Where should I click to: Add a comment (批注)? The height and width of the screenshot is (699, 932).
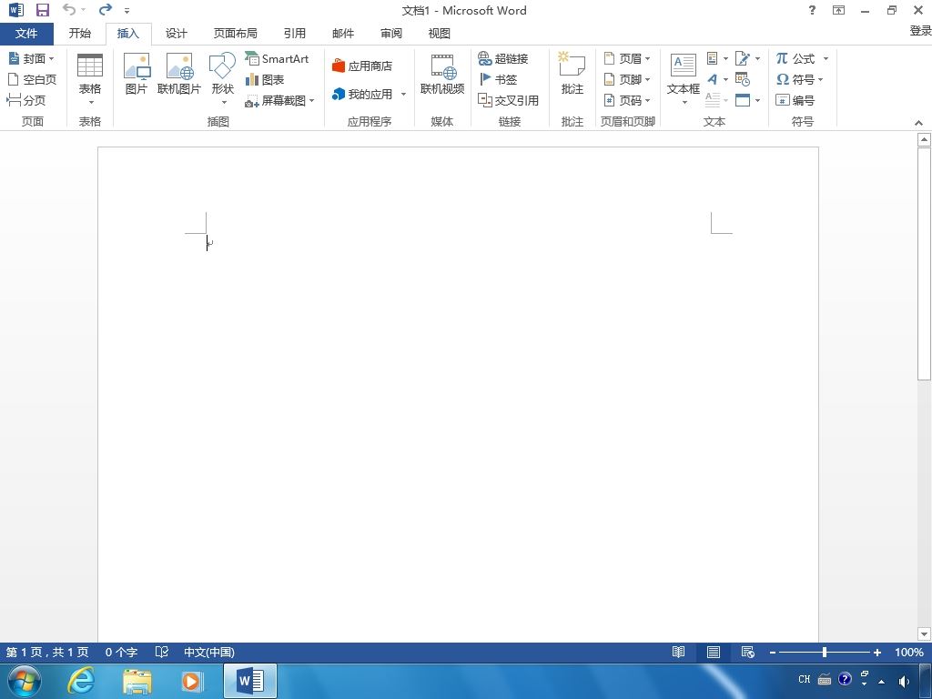click(x=572, y=75)
